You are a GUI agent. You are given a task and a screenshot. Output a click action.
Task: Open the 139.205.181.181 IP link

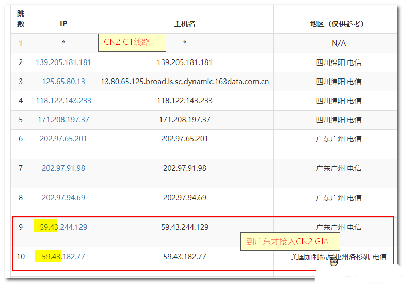[63, 62]
